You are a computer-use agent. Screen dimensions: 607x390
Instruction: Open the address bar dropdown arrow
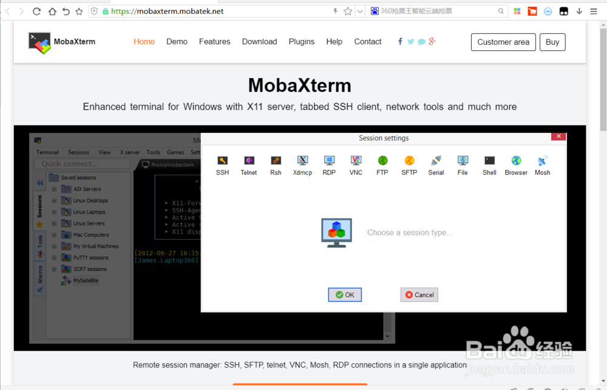point(360,11)
